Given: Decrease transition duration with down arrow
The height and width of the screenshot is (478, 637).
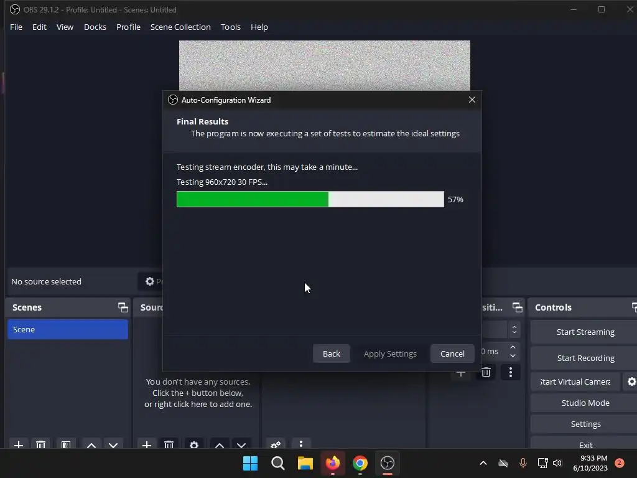Looking at the screenshot, I should (x=513, y=355).
